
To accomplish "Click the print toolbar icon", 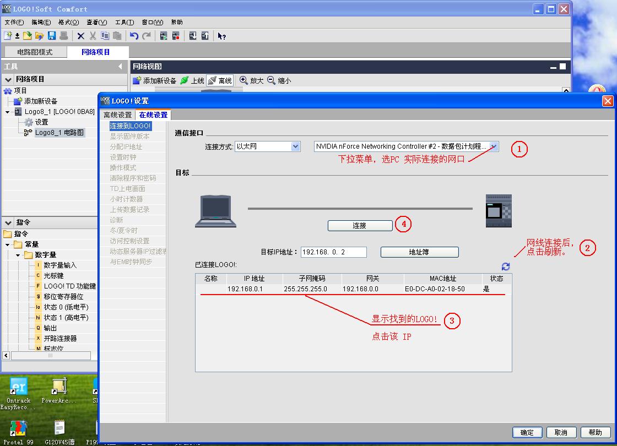I will coord(63,36).
